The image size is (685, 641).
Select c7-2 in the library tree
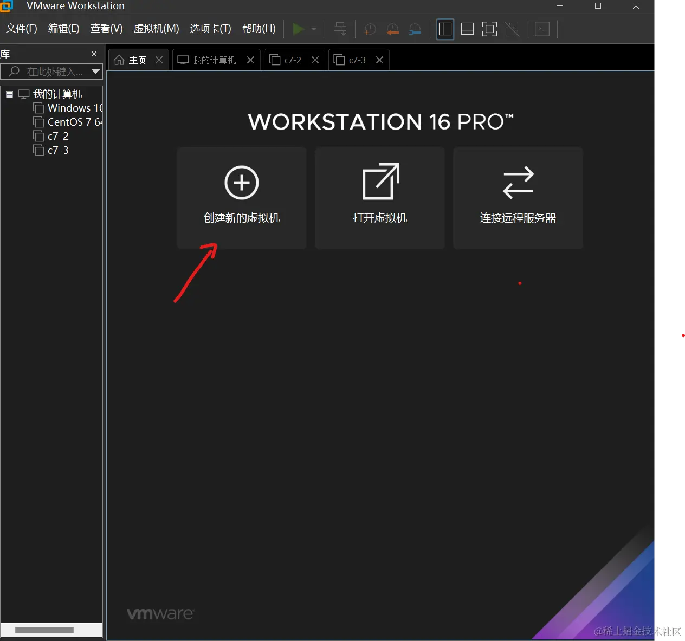tap(58, 136)
